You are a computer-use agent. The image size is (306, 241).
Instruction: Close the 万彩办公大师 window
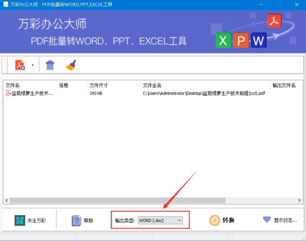297,4
